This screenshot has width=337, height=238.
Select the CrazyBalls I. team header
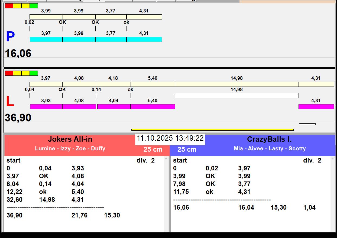coord(269,140)
